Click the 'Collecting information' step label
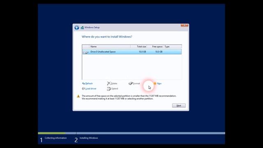Viewport: 263px width, 148px height. (x=56, y=138)
